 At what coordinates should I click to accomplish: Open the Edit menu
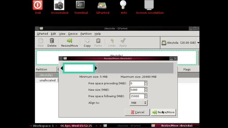coord(53,34)
